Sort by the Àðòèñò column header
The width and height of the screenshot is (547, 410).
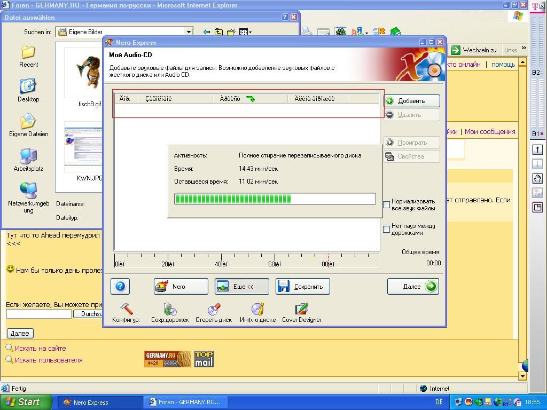[x=250, y=99]
